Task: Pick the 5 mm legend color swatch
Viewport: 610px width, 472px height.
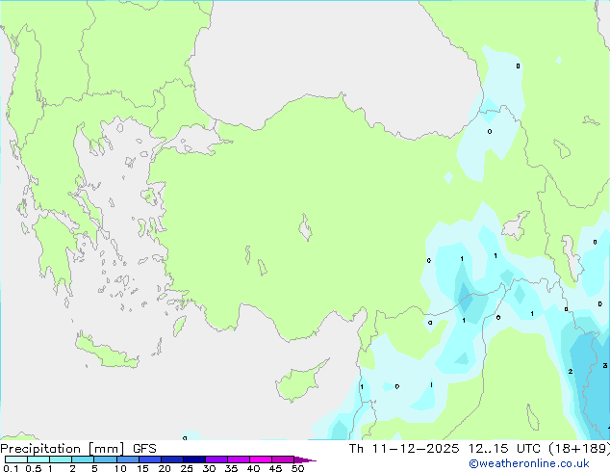Action: (x=105, y=459)
